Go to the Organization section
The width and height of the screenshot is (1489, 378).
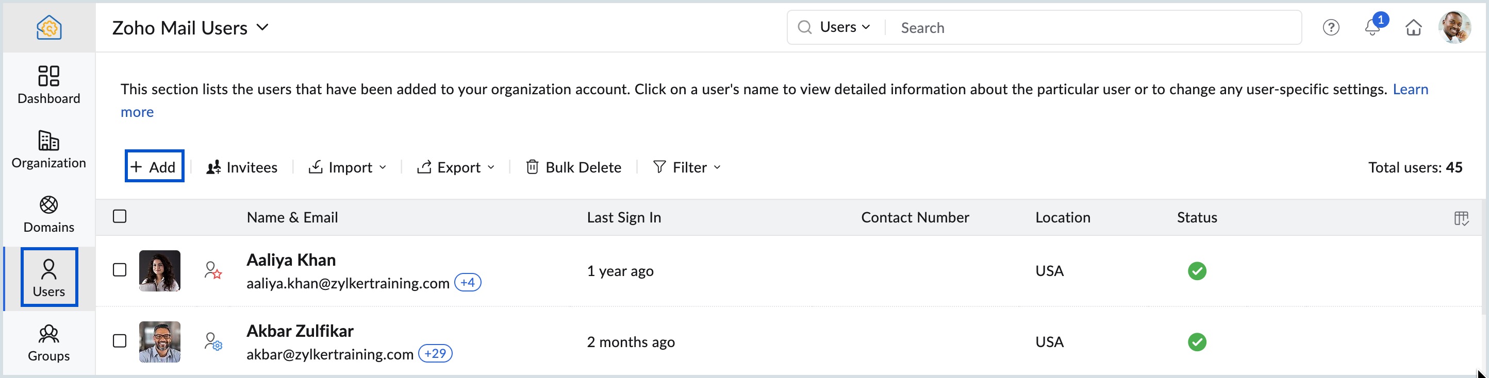point(48,149)
